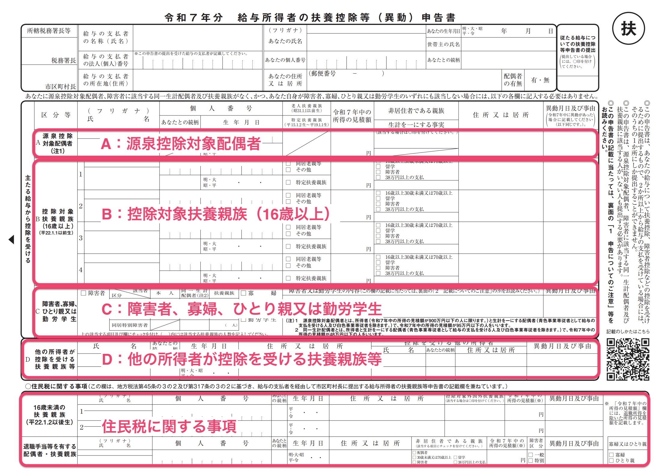The height and width of the screenshot is (475, 671).
Task: Click the 所得の見積額 円 cell for under-16 row 1
Action: 525,412
